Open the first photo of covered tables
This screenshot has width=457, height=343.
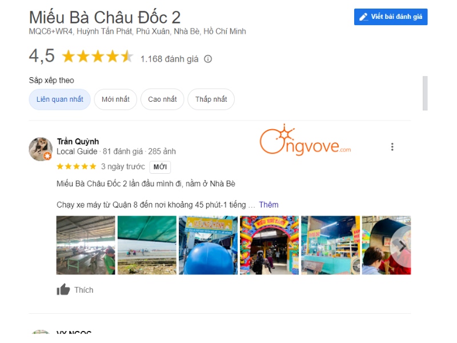(86, 245)
